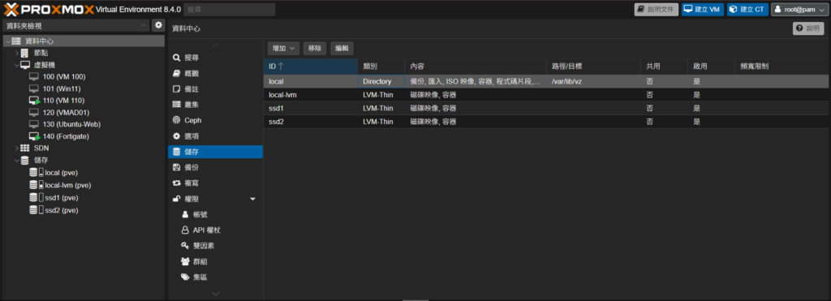Screen dimensions: 831x301
Task: Open the 叢集 menu item
Action: (x=215, y=105)
